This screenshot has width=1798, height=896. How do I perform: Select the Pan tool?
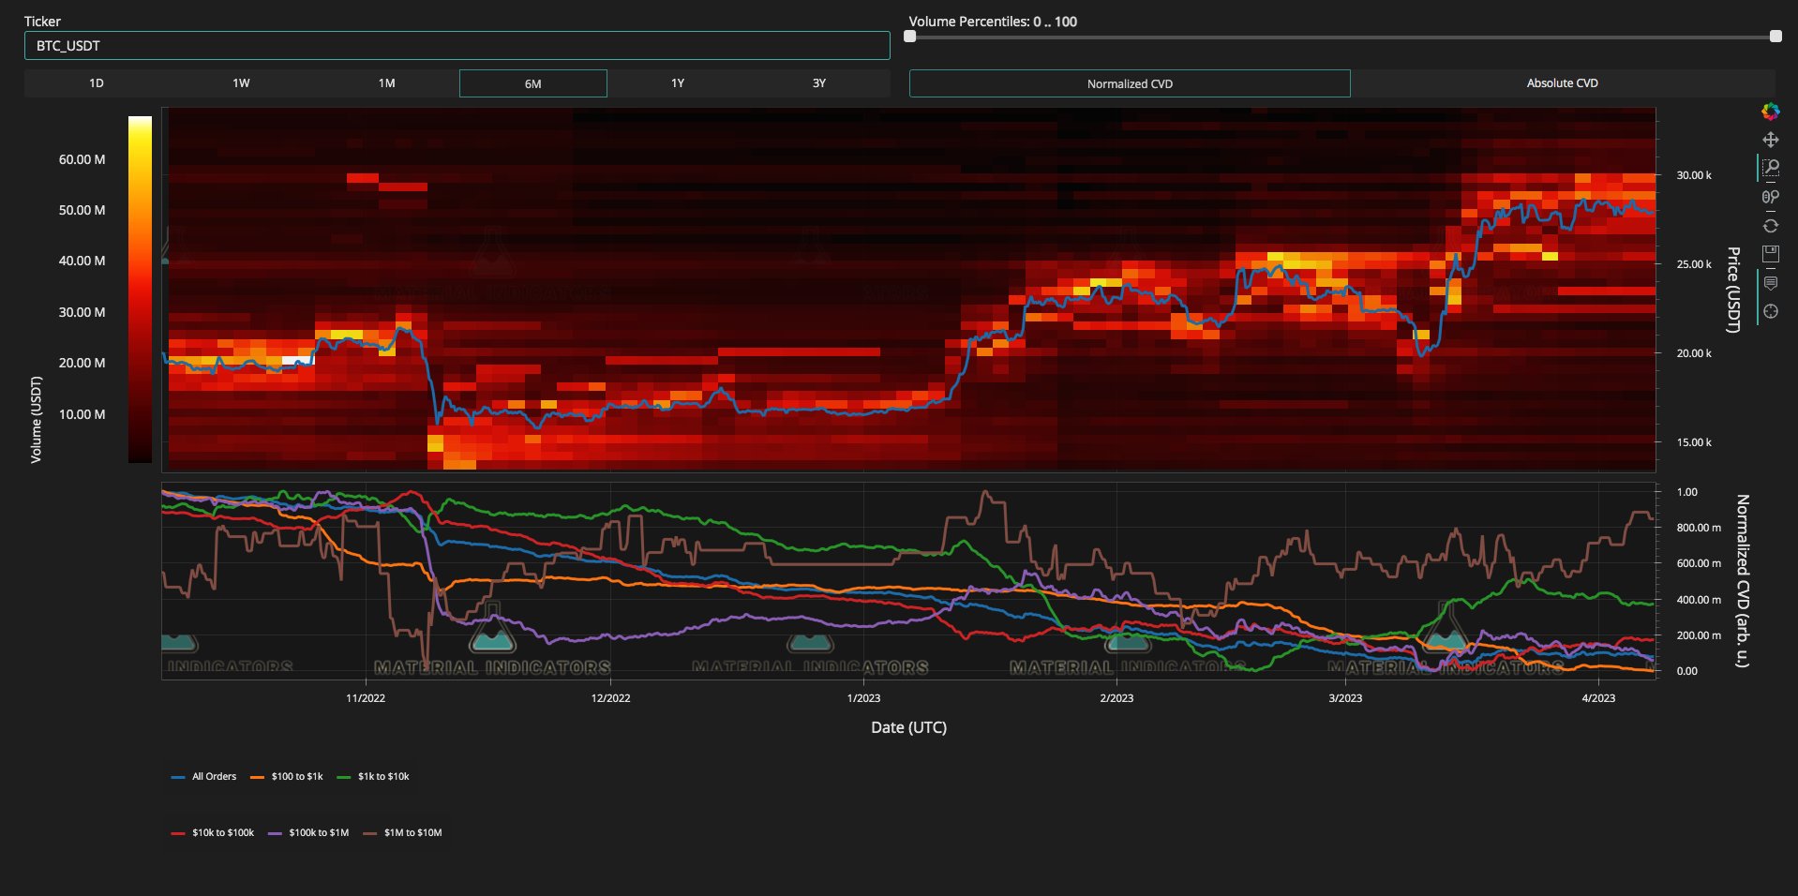click(x=1770, y=140)
